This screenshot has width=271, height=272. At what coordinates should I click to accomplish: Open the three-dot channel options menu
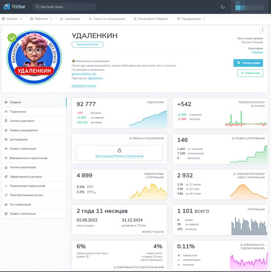point(262,30)
